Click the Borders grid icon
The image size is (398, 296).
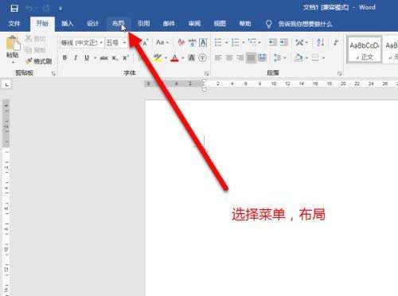(315, 58)
